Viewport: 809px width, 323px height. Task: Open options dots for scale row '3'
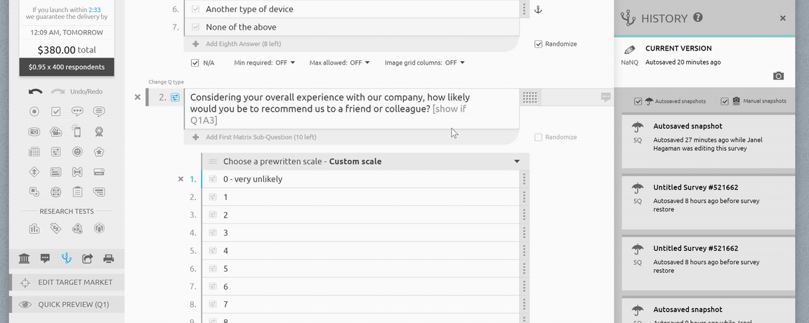tap(524, 232)
